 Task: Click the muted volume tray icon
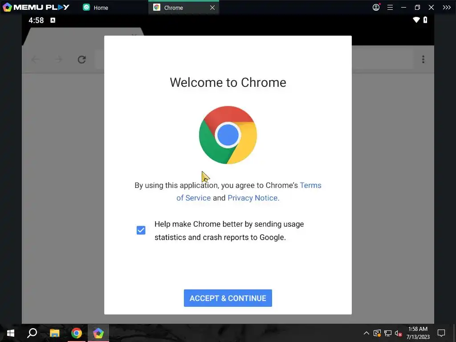click(x=399, y=333)
